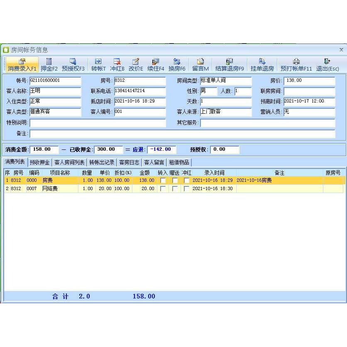This screenshot has width=347, height=347.
Task: Select the 押金F2 deposit icon
Action: [49, 65]
